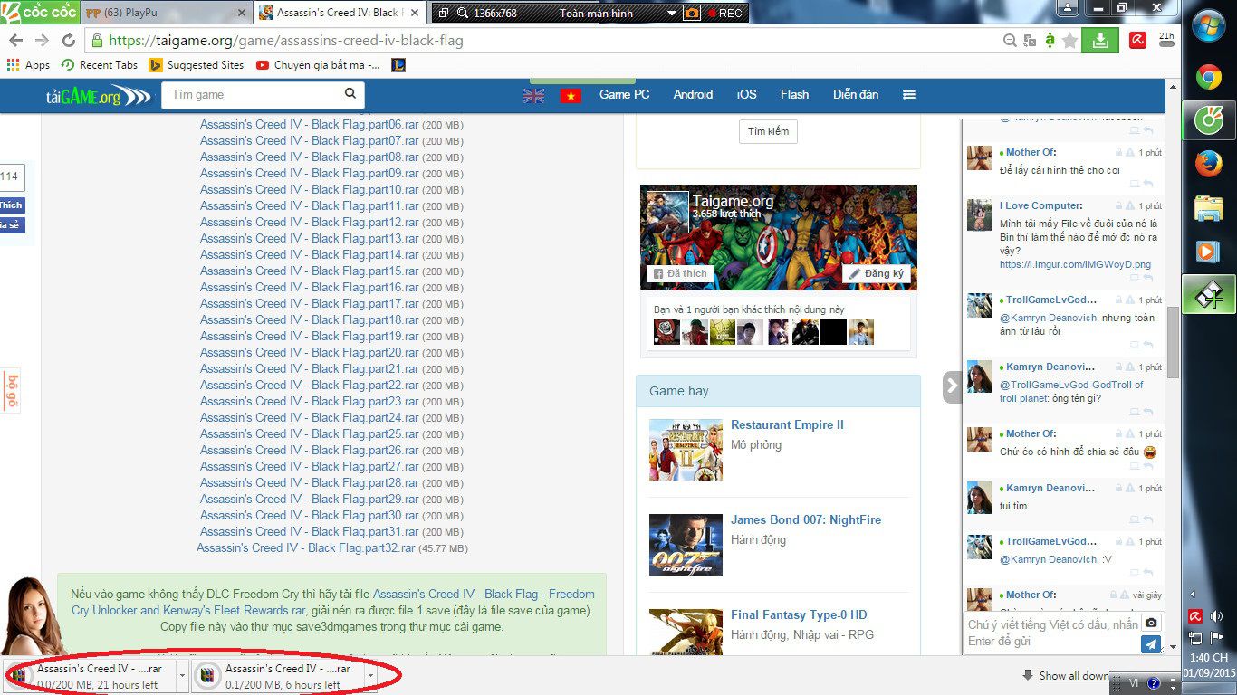Click the search magnifier in Tìm game box

(x=350, y=94)
